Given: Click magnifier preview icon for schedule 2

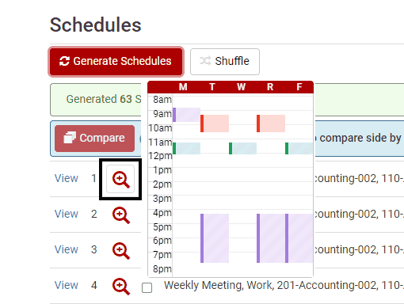Looking at the screenshot, I should [x=121, y=215].
